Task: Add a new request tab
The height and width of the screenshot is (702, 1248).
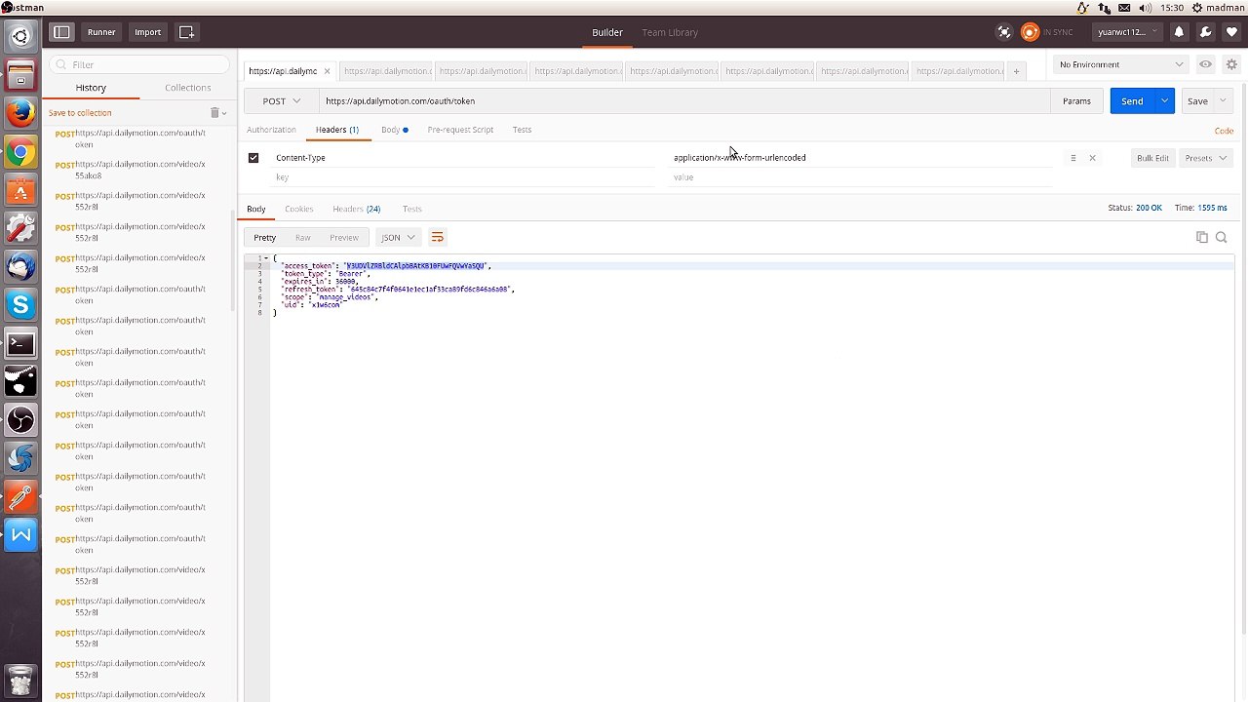Action: pos(1016,71)
